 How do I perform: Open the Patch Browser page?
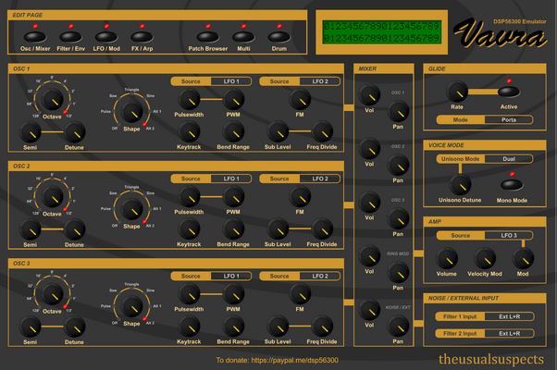pyautogui.click(x=208, y=37)
